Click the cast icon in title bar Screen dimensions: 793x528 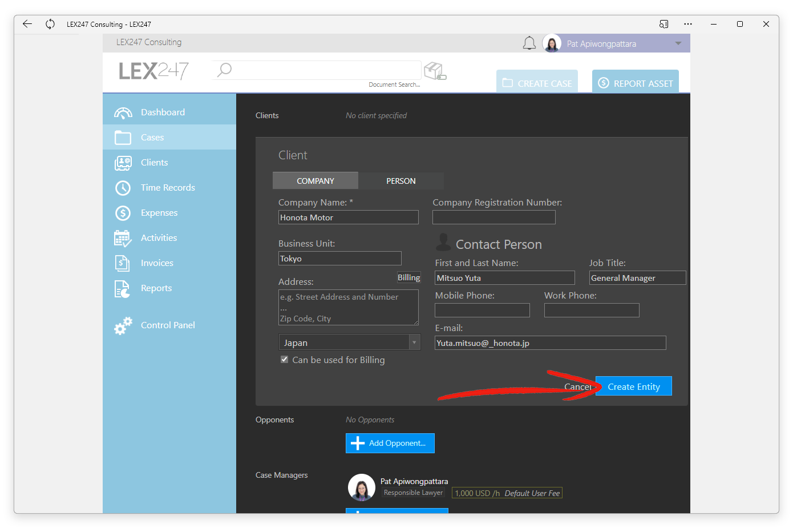coord(663,24)
